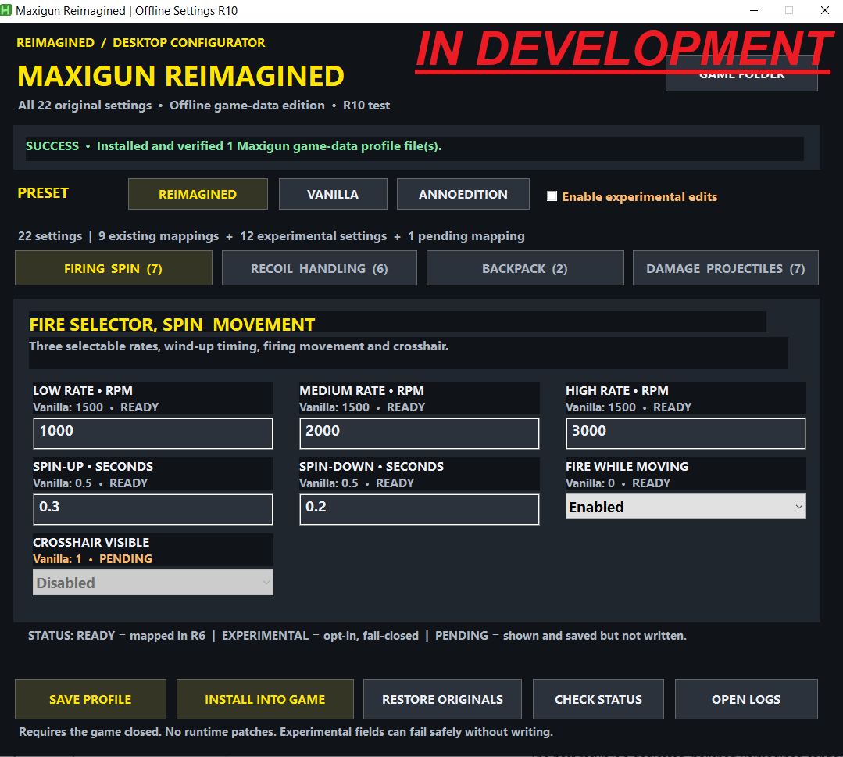This screenshot has width=843, height=757.
Task: Click the 'CROSSHAIR VISIBLE' label
Action: (x=91, y=542)
